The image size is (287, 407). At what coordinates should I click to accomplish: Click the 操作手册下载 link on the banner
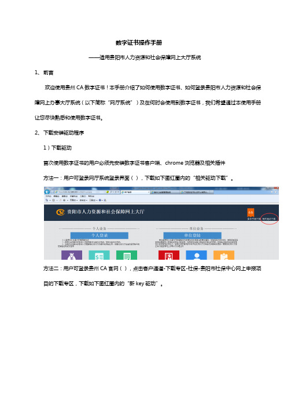click(253, 219)
